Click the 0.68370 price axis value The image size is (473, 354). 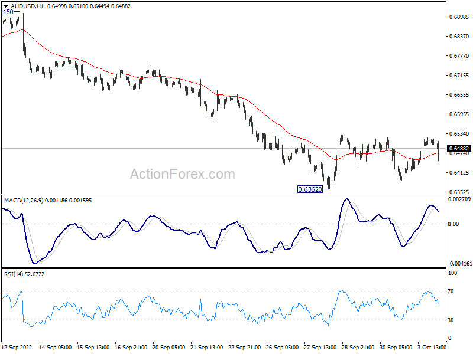tap(459, 37)
